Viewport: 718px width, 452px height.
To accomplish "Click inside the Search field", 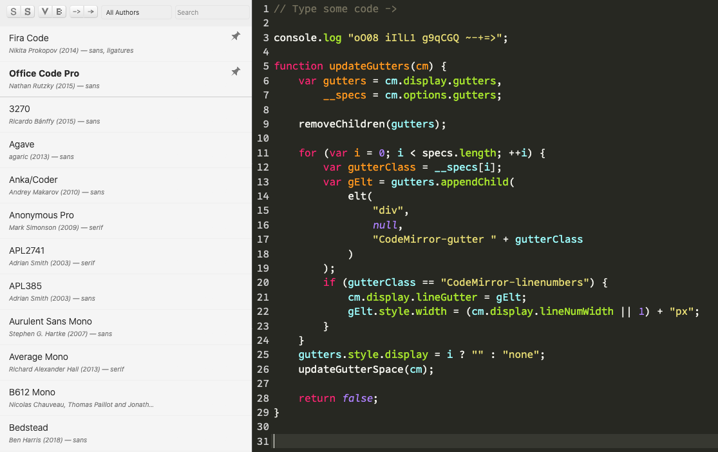I will (212, 11).
